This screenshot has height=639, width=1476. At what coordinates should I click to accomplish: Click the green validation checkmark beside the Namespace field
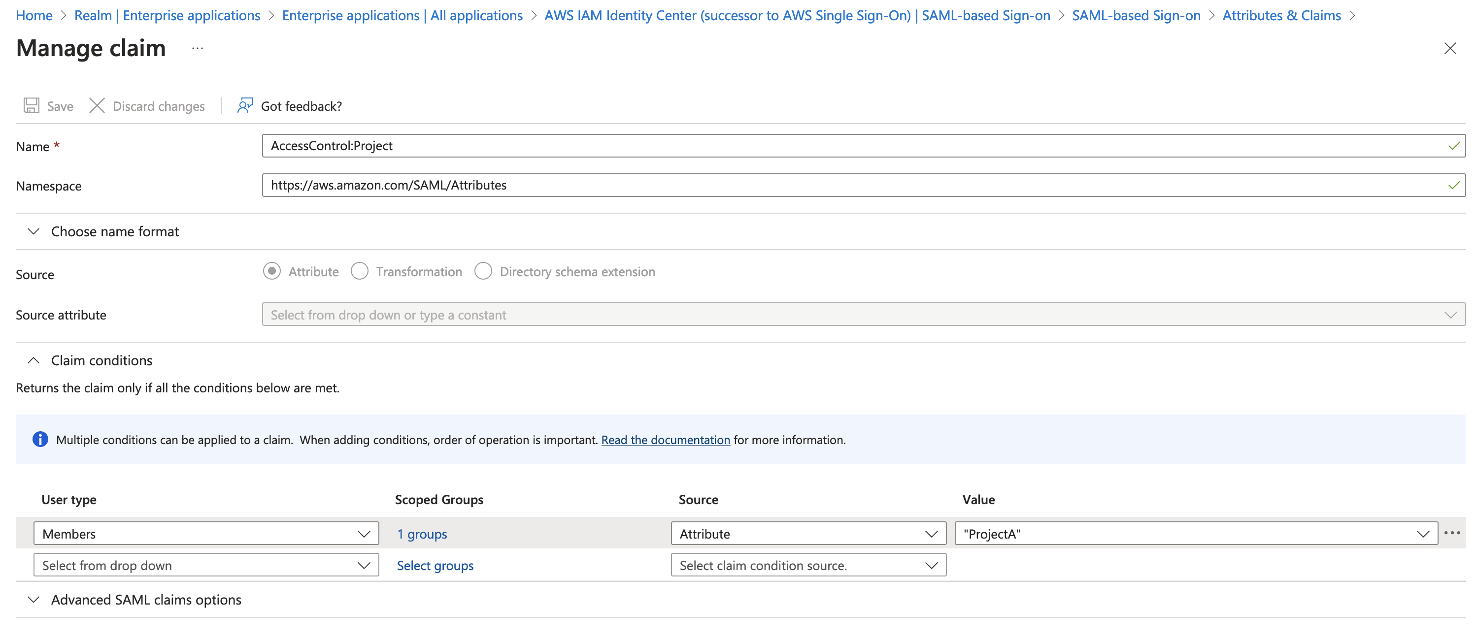[1454, 185]
